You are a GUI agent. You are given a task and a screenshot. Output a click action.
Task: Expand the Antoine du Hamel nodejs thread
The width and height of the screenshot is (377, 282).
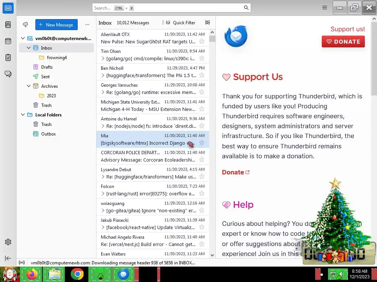coord(103,126)
